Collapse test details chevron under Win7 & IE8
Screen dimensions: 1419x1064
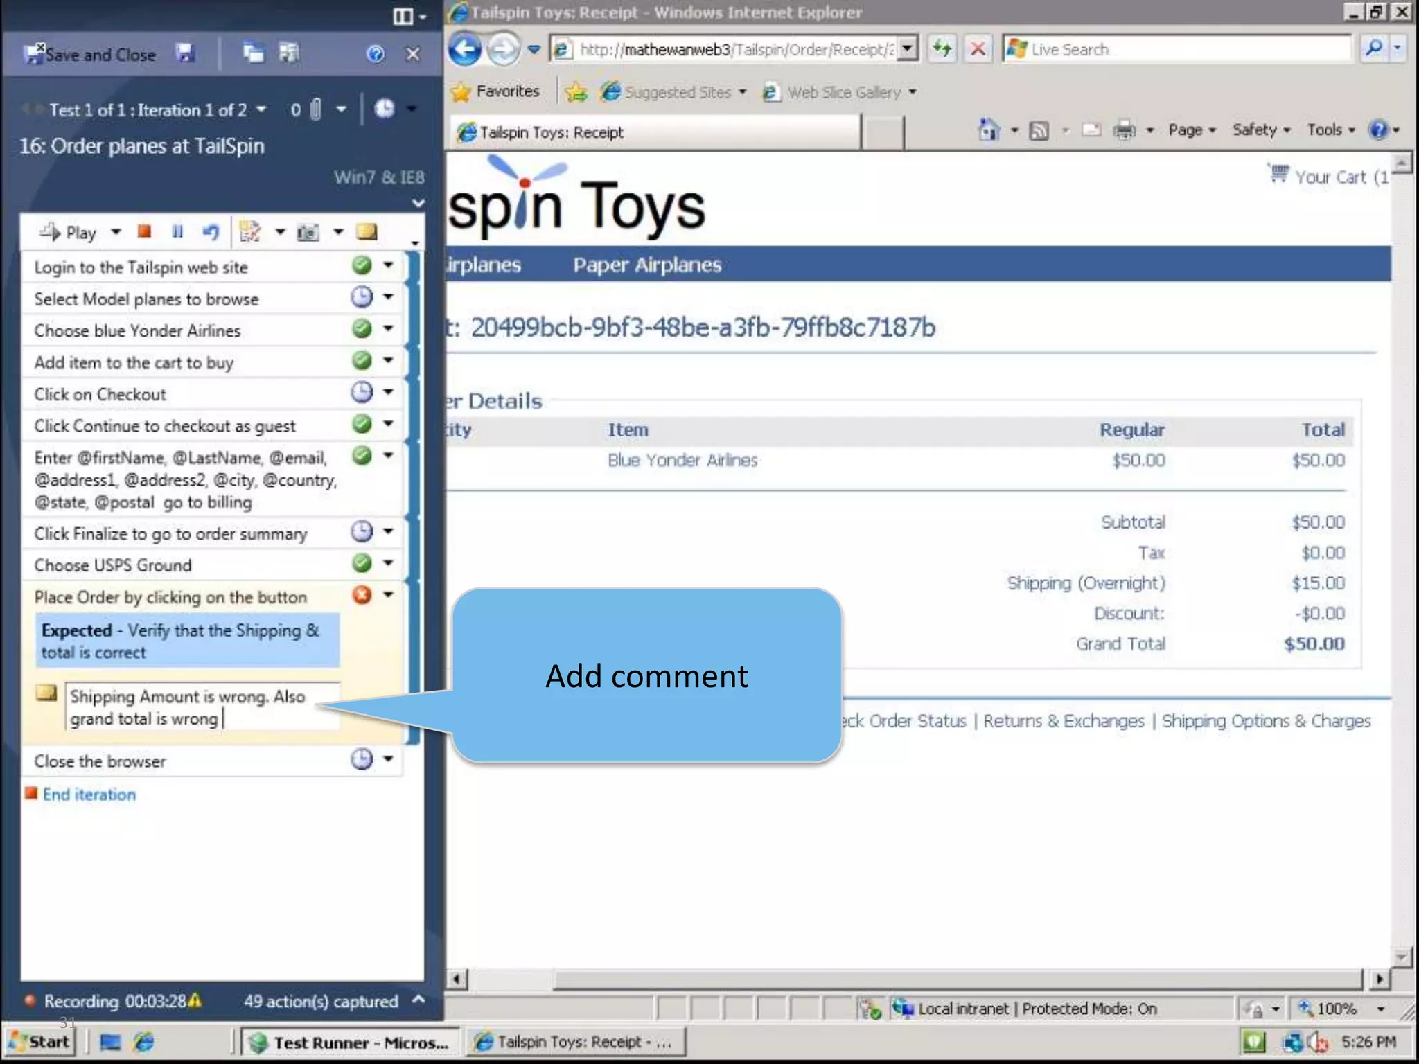418,203
